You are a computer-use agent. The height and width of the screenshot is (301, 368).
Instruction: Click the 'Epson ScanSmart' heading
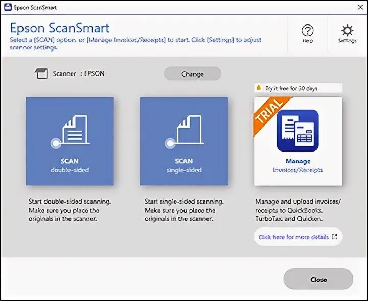(60, 28)
